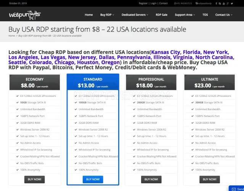Expand the Dedicated Servers dropdown menu
Screen dimensions: 244x191
[135, 15]
